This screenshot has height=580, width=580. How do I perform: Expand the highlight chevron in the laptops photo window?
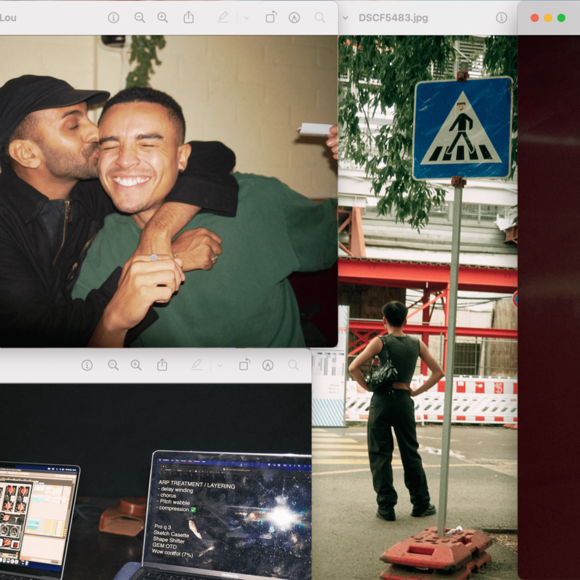click(219, 365)
